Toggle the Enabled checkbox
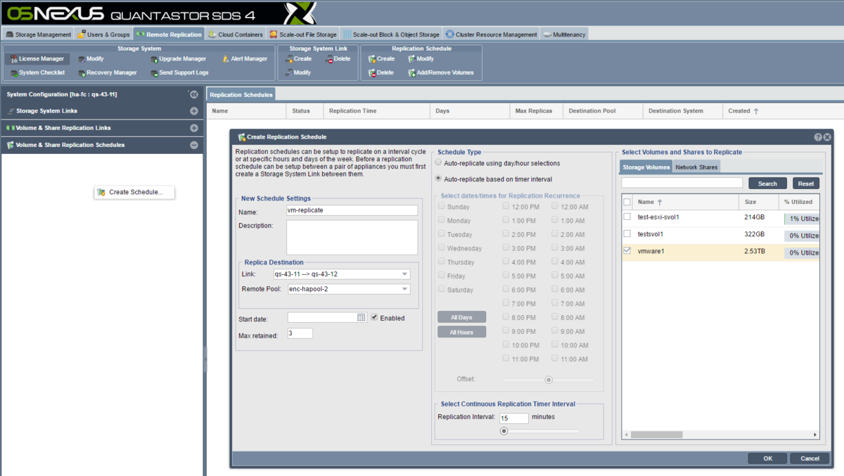Viewport: 844px width, 476px height. (375, 318)
